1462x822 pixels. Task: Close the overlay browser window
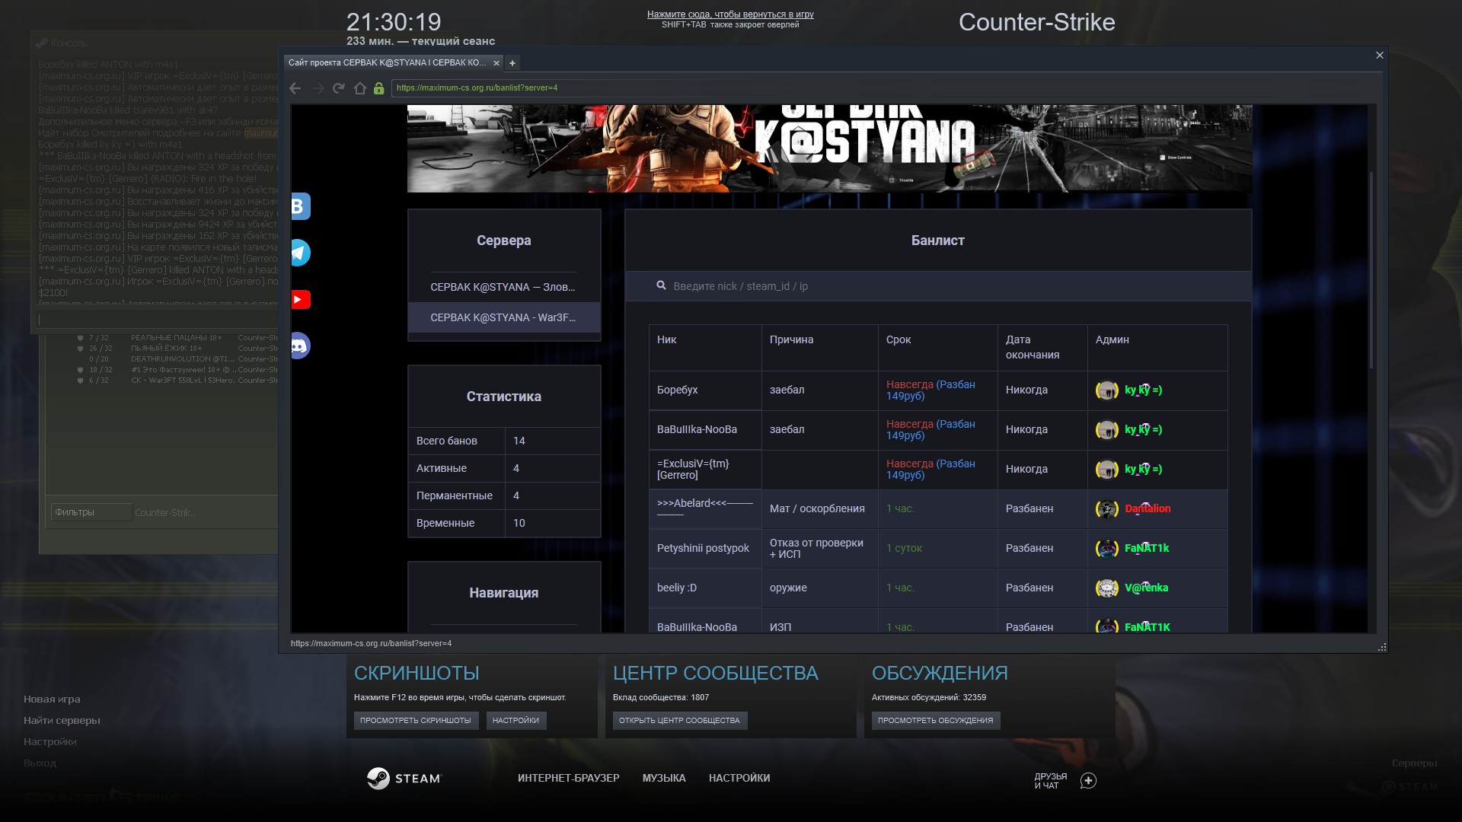[1379, 56]
